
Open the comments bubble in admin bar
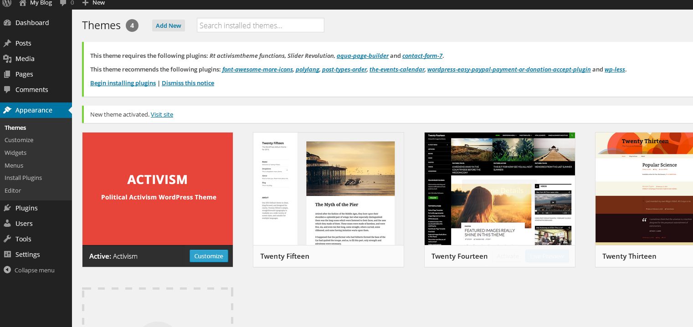click(x=64, y=3)
